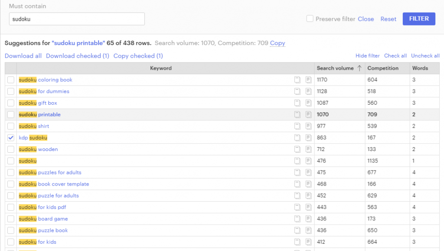This screenshot has width=444, height=251.
Task: Click lined-document icon in sudoku shirt row
Action: coord(308,126)
